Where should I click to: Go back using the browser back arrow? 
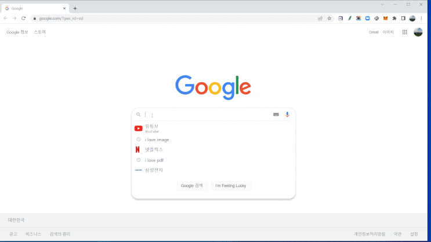pyautogui.click(x=5, y=19)
